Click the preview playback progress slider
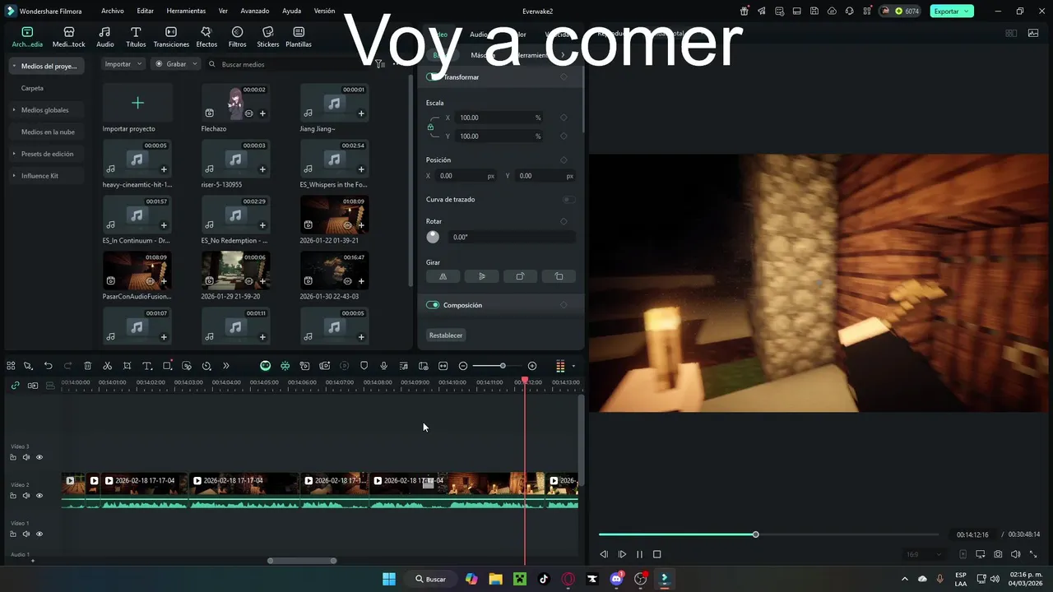Viewport: 1053px width, 592px height. coord(770,534)
